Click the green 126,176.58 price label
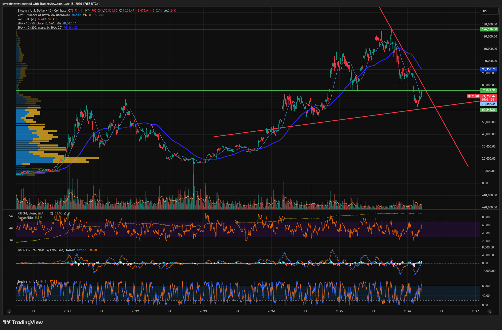502x330 pixels. pyautogui.click(x=489, y=29)
